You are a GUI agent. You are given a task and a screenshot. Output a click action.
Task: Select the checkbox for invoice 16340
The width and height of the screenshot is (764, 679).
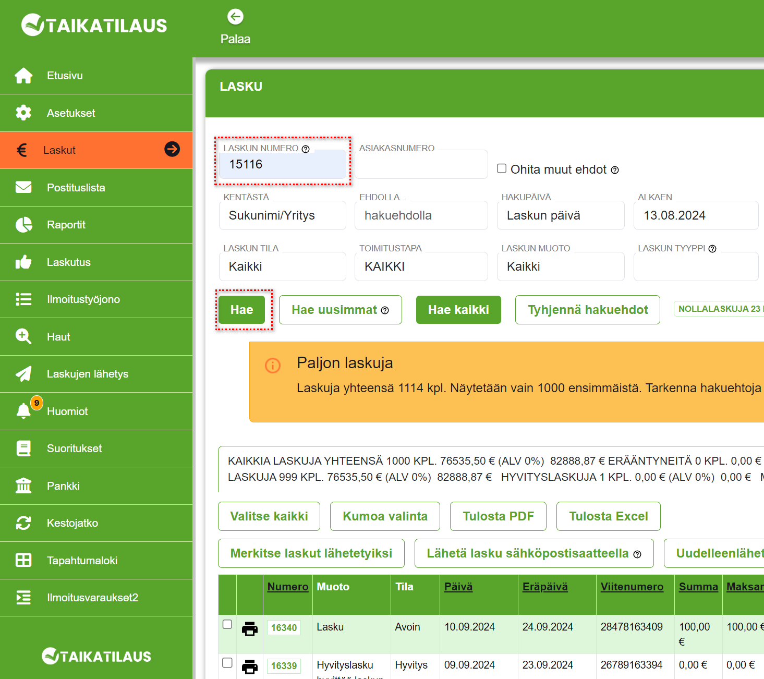pyautogui.click(x=227, y=624)
